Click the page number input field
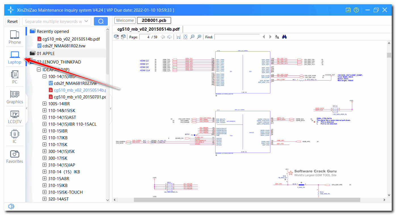This screenshot has height=215, width=396. [145, 37]
